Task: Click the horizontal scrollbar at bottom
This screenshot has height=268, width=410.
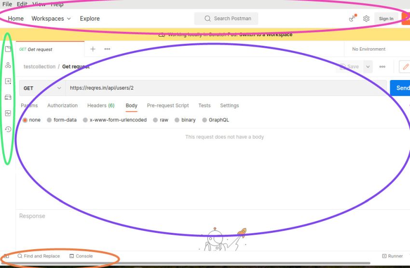Action: click(x=185, y=263)
